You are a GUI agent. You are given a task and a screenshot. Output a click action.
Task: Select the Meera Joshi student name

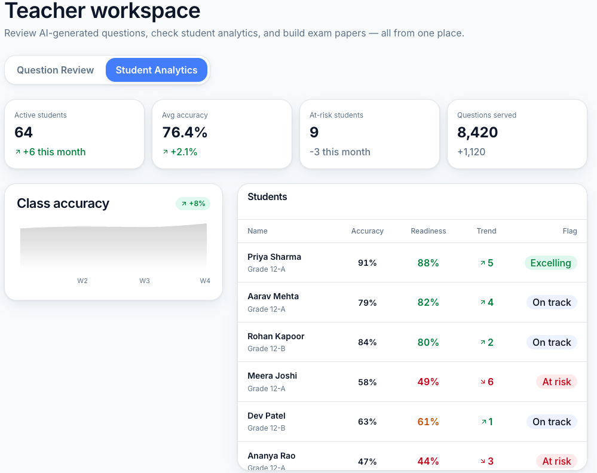point(273,376)
